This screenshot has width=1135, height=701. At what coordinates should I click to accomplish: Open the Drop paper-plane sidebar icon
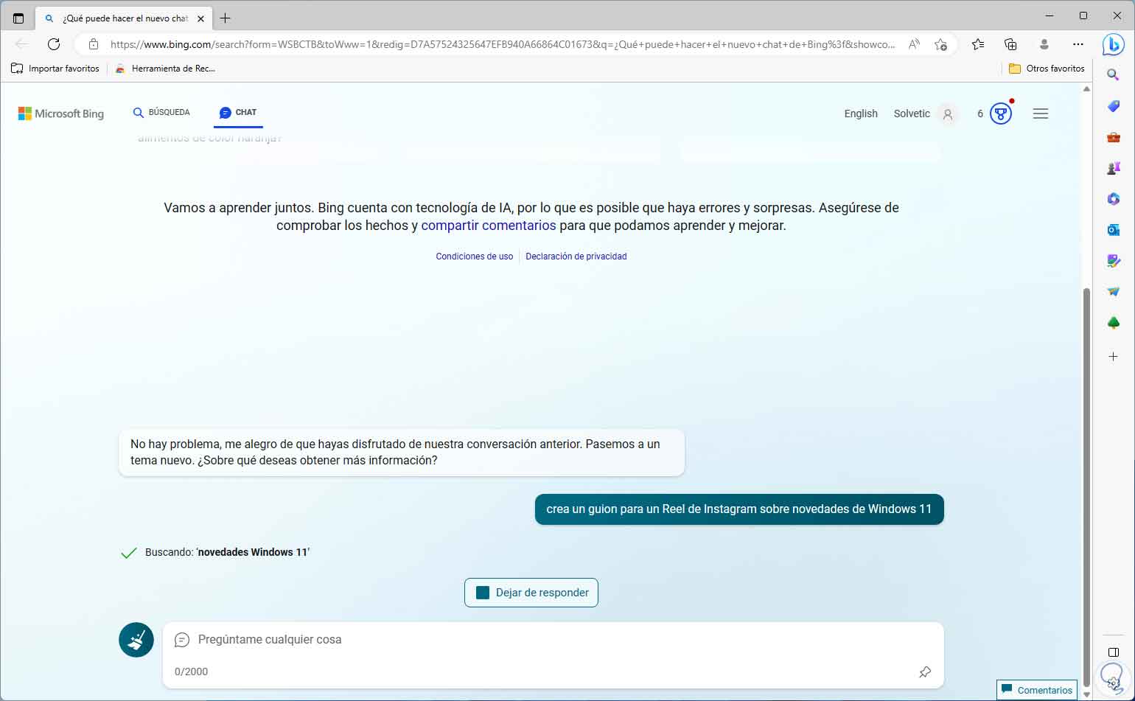tap(1113, 292)
